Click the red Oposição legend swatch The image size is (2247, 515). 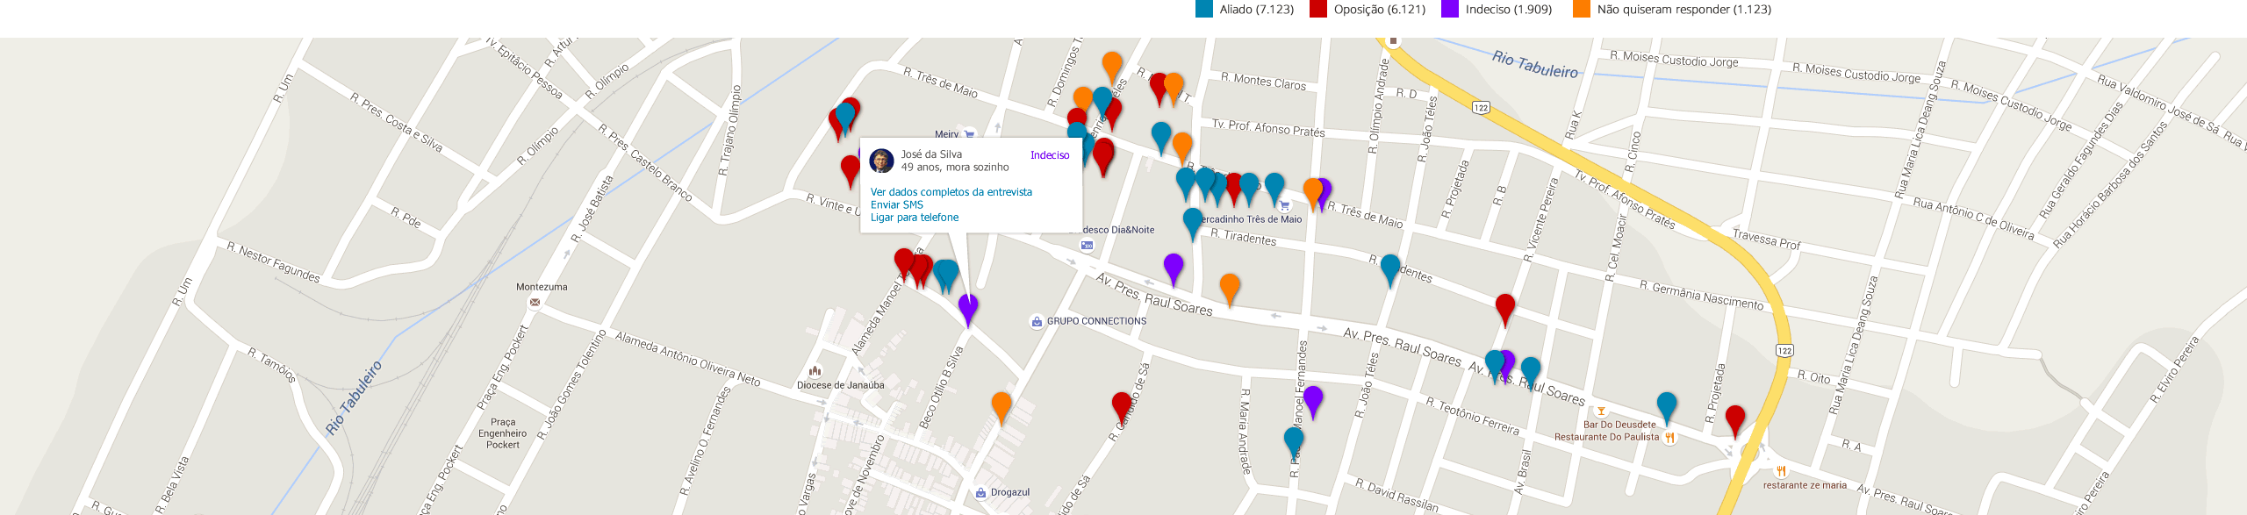[x=1317, y=10]
